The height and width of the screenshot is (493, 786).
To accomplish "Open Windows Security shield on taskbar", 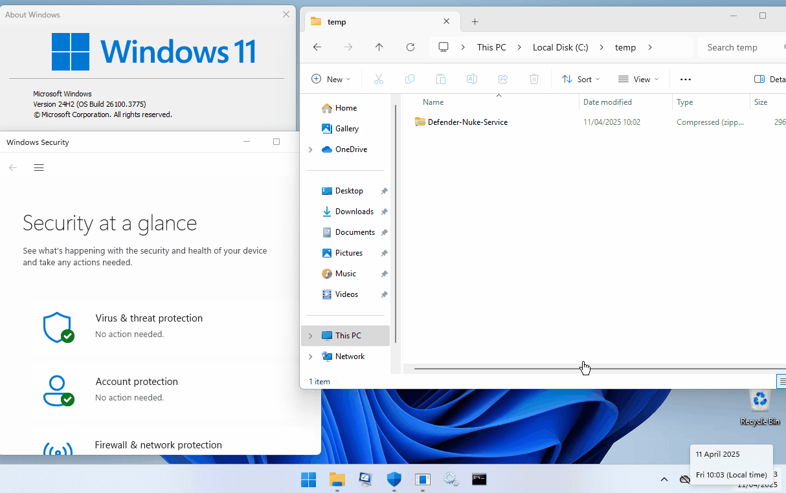I will click(394, 479).
